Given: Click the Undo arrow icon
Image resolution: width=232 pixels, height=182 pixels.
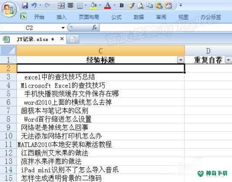Looking at the screenshot, I should tap(34, 5).
